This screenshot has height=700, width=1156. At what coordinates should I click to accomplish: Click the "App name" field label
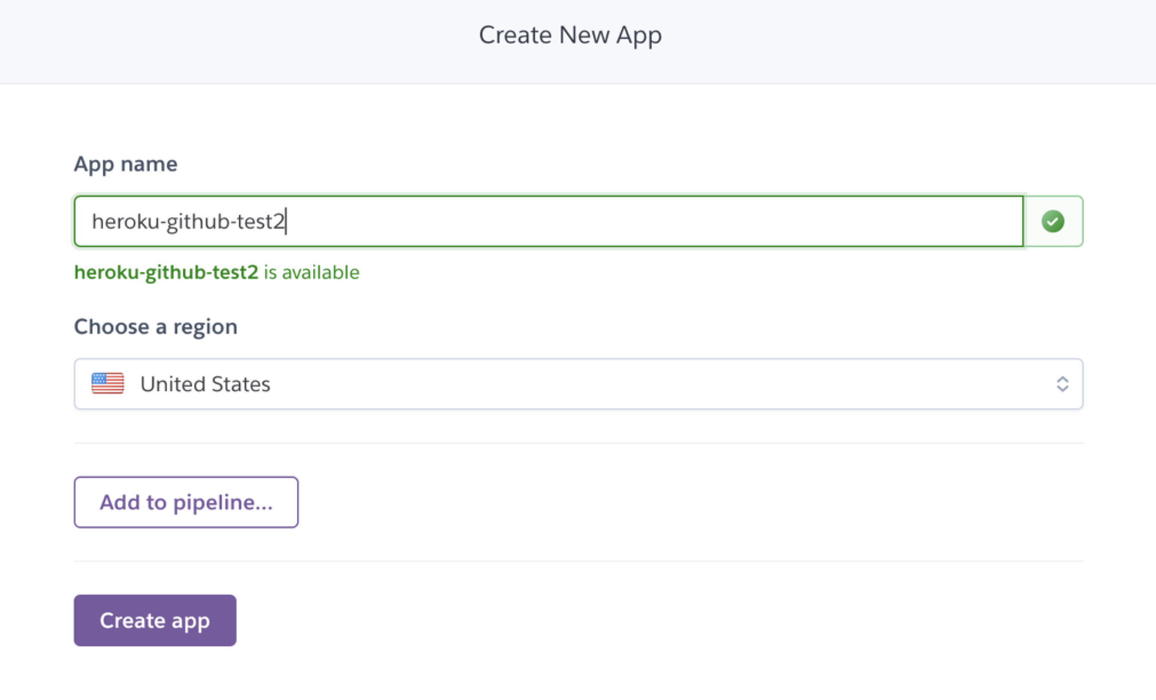pos(126,164)
